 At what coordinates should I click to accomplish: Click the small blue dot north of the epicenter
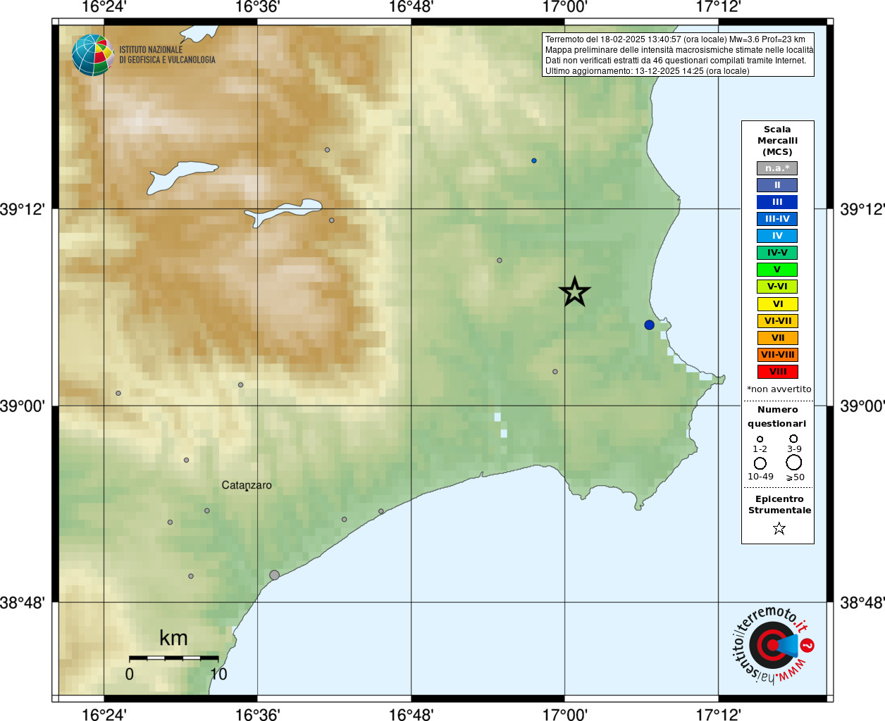tap(534, 161)
